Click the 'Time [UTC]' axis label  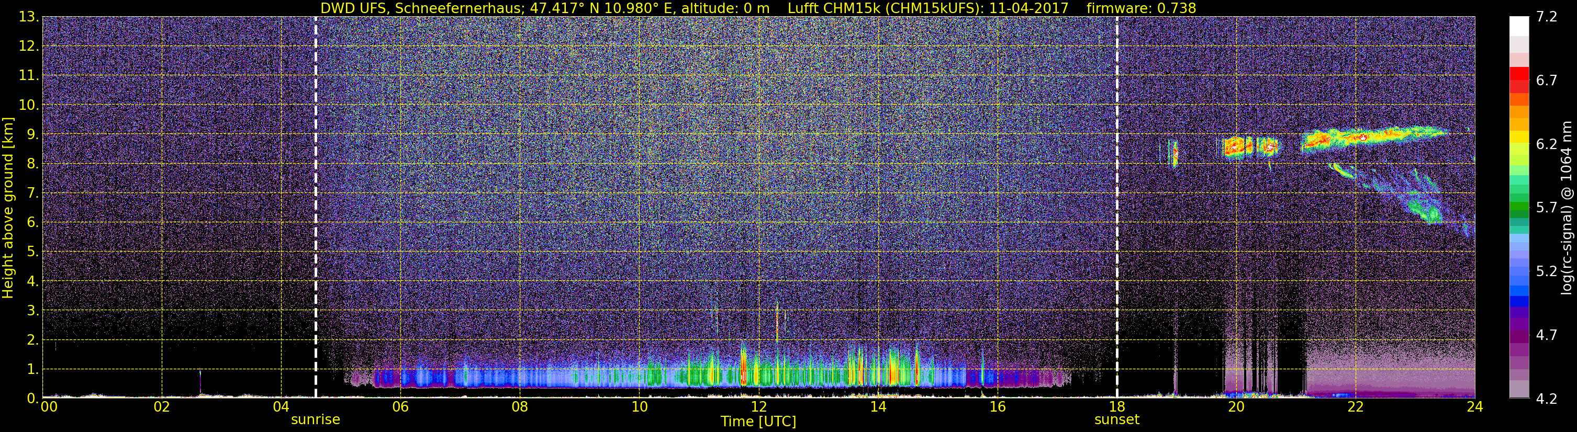(x=758, y=422)
